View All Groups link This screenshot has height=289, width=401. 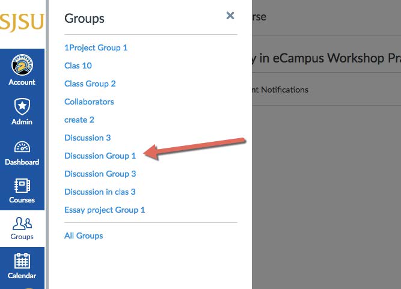pos(84,236)
